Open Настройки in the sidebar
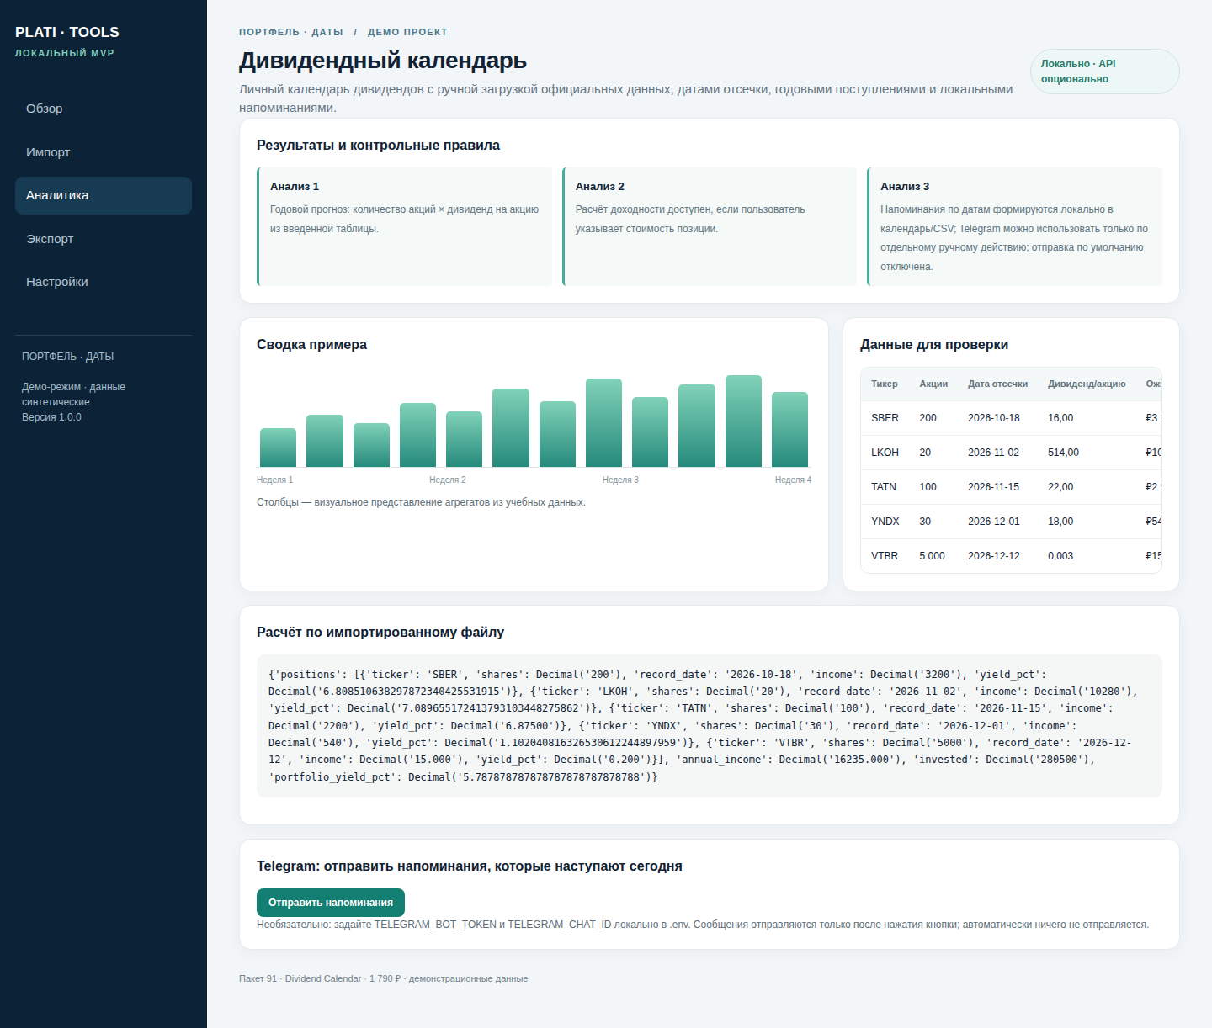The width and height of the screenshot is (1212, 1028). click(x=104, y=282)
